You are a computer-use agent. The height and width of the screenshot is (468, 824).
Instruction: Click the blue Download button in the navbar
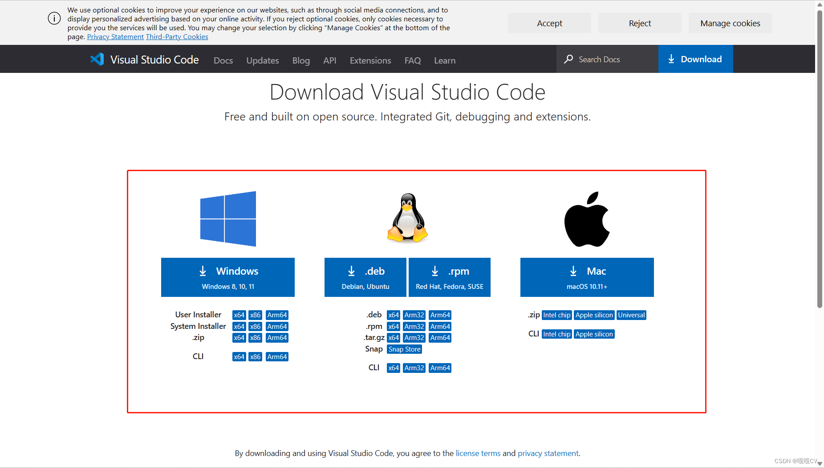coord(695,59)
